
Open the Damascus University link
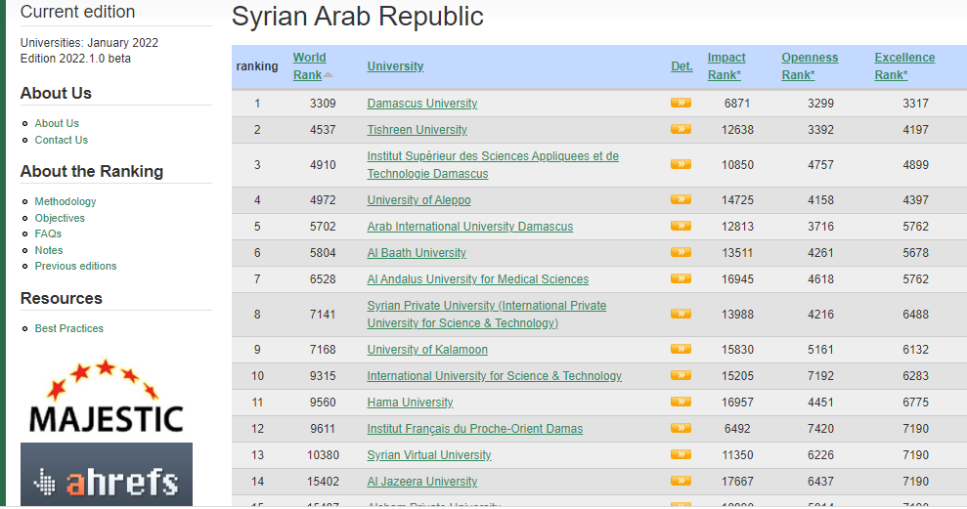422,104
